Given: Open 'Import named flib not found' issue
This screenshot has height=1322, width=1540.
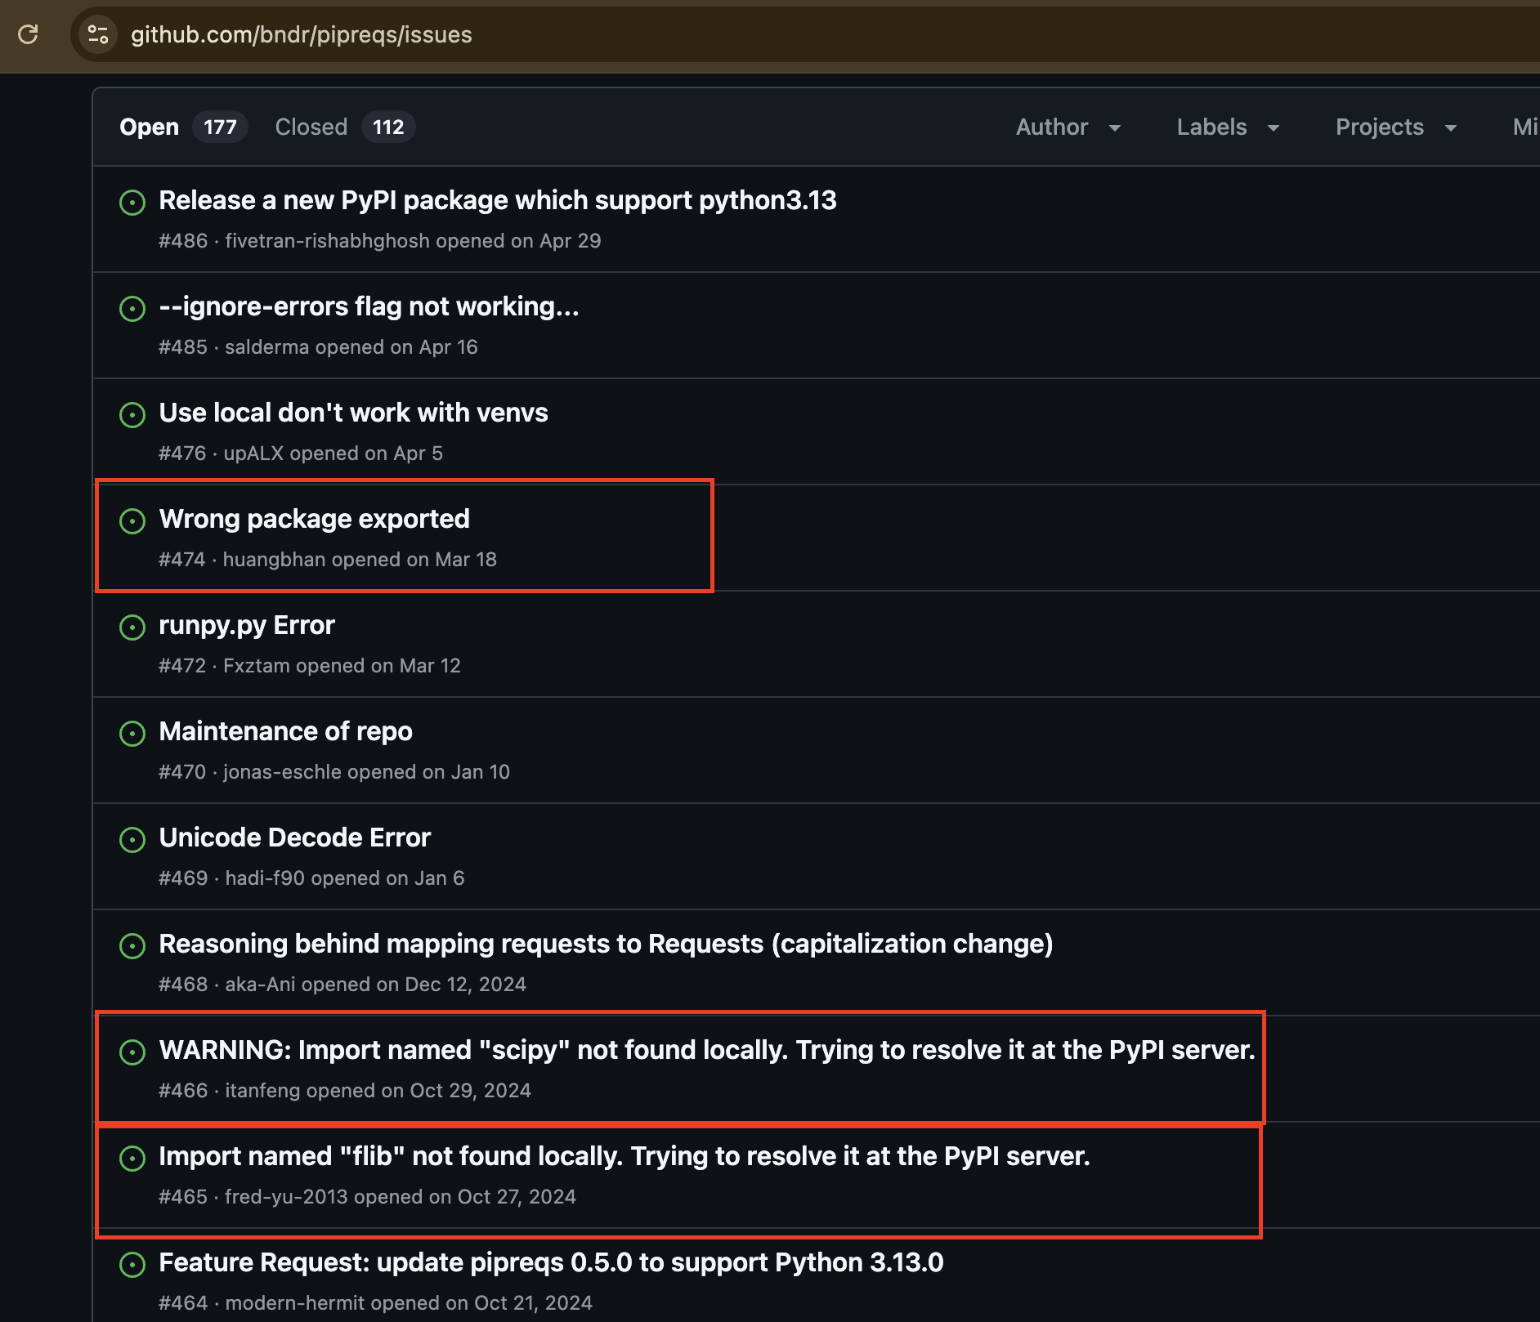Looking at the screenshot, I should [625, 1156].
